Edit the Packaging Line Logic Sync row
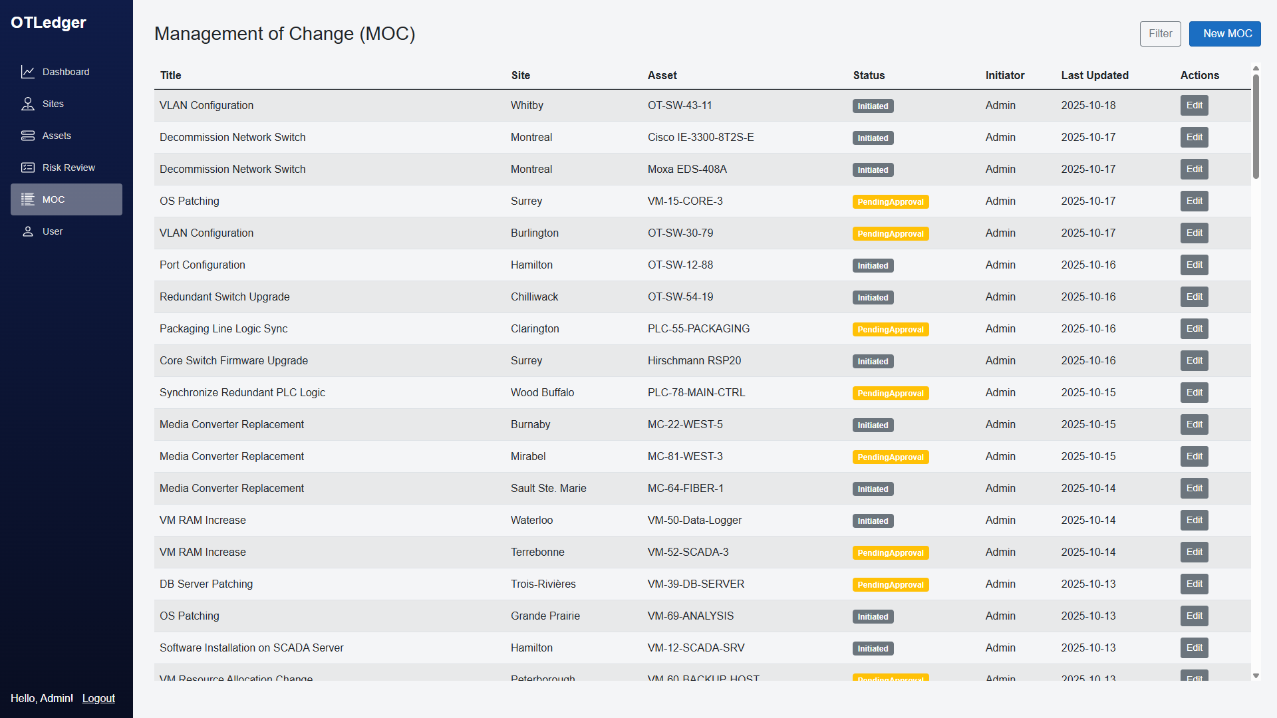 1194,329
